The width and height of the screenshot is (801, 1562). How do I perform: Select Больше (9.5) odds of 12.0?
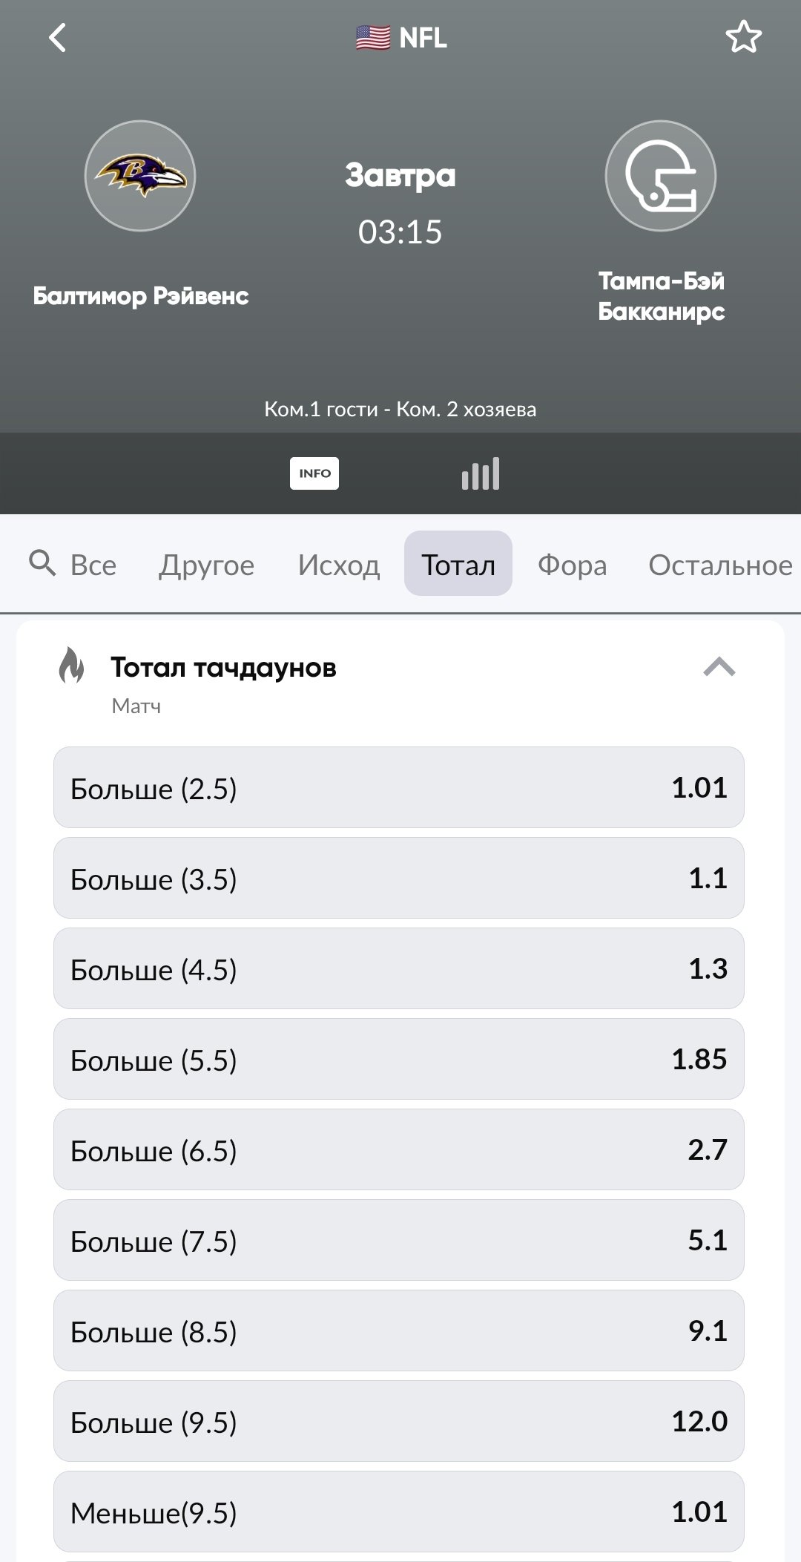coord(399,1421)
